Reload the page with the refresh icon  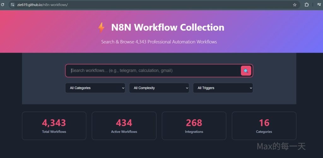click(x=3, y=5)
